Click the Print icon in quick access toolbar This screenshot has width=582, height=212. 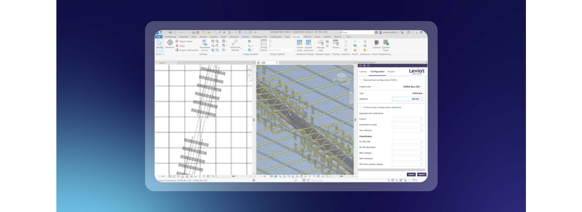[x=194, y=32]
